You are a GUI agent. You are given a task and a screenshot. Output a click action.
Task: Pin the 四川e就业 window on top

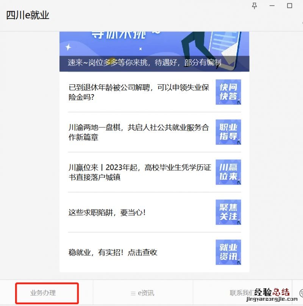tap(254, 6)
